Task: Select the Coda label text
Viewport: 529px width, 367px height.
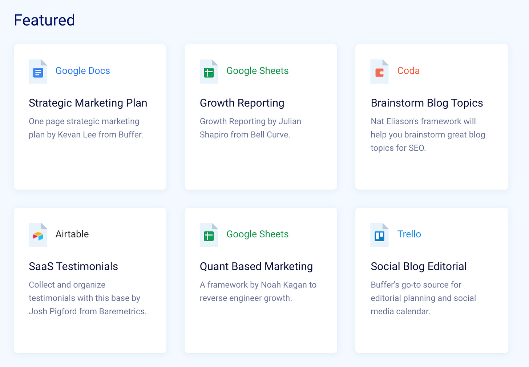Action: pos(408,71)
